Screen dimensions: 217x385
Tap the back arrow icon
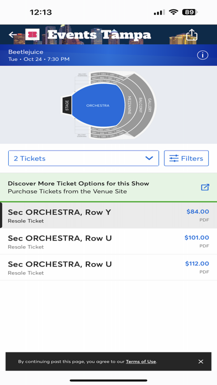click(x=13, y=35)
